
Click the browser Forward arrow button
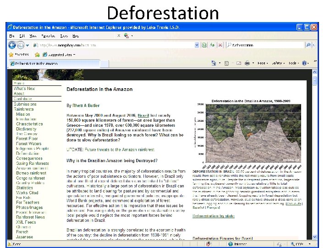(x=21, y=45)
